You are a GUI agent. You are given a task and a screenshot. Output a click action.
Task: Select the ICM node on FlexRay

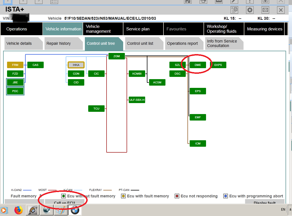point(198,143)
